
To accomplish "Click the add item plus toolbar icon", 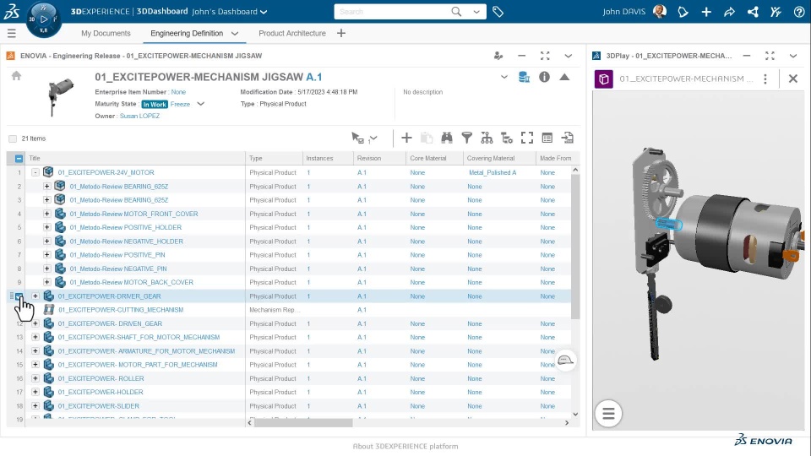I will click(x=406, y=138).
